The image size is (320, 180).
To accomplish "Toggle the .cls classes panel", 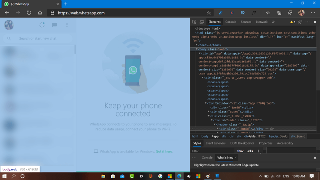I will 250,151.
